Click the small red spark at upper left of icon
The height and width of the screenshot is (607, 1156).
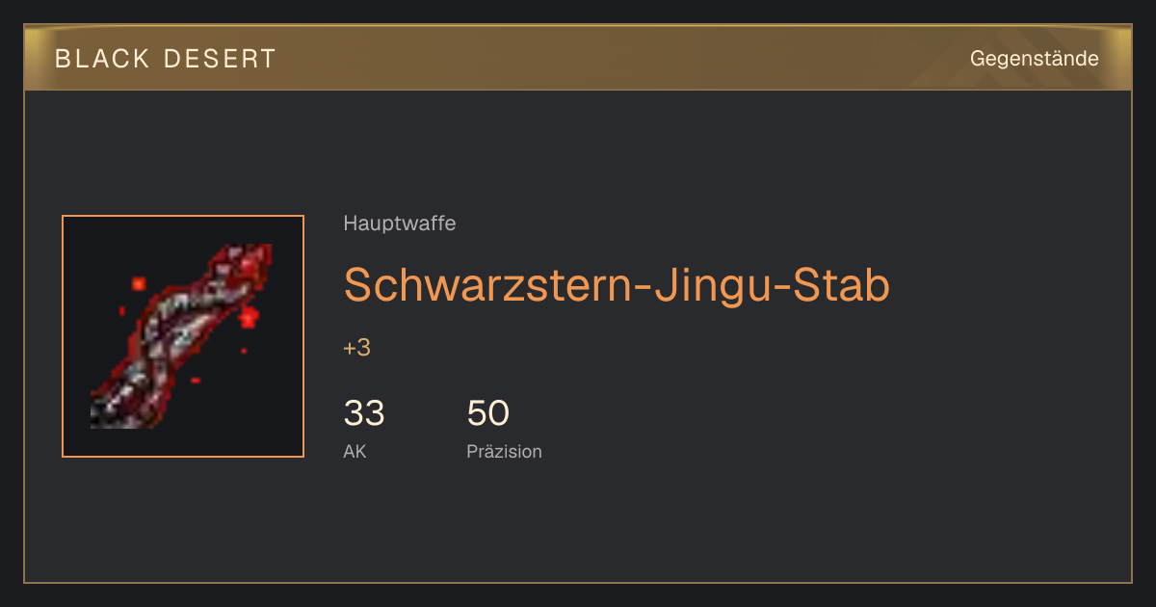point(139,283)
